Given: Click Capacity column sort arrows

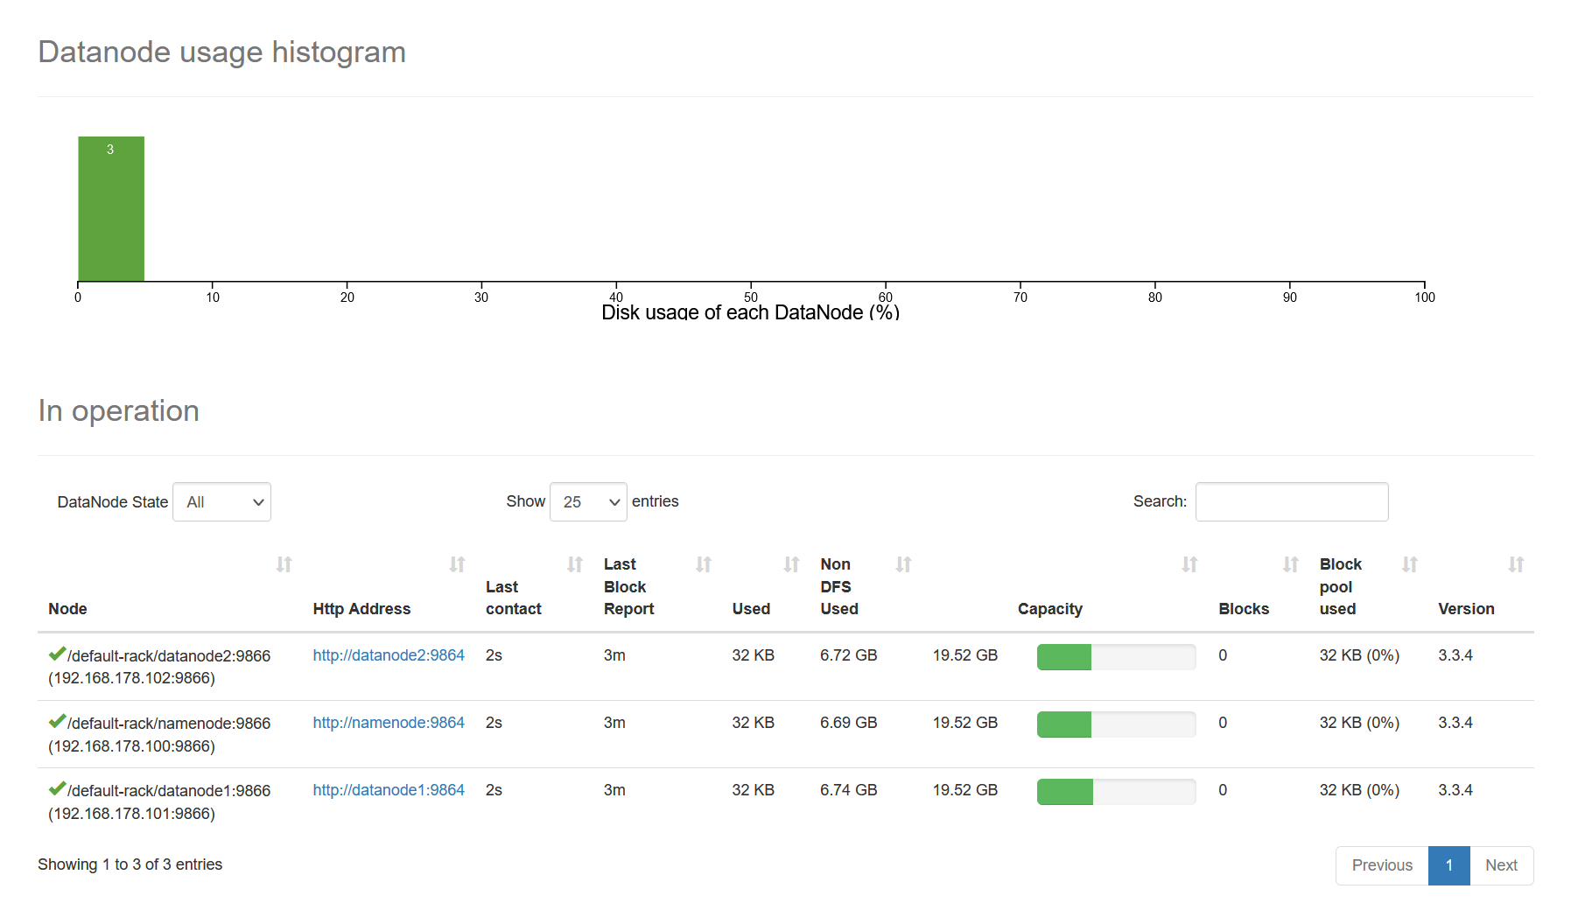Looking at the screenshot, I should click(x=1189, y=564).
